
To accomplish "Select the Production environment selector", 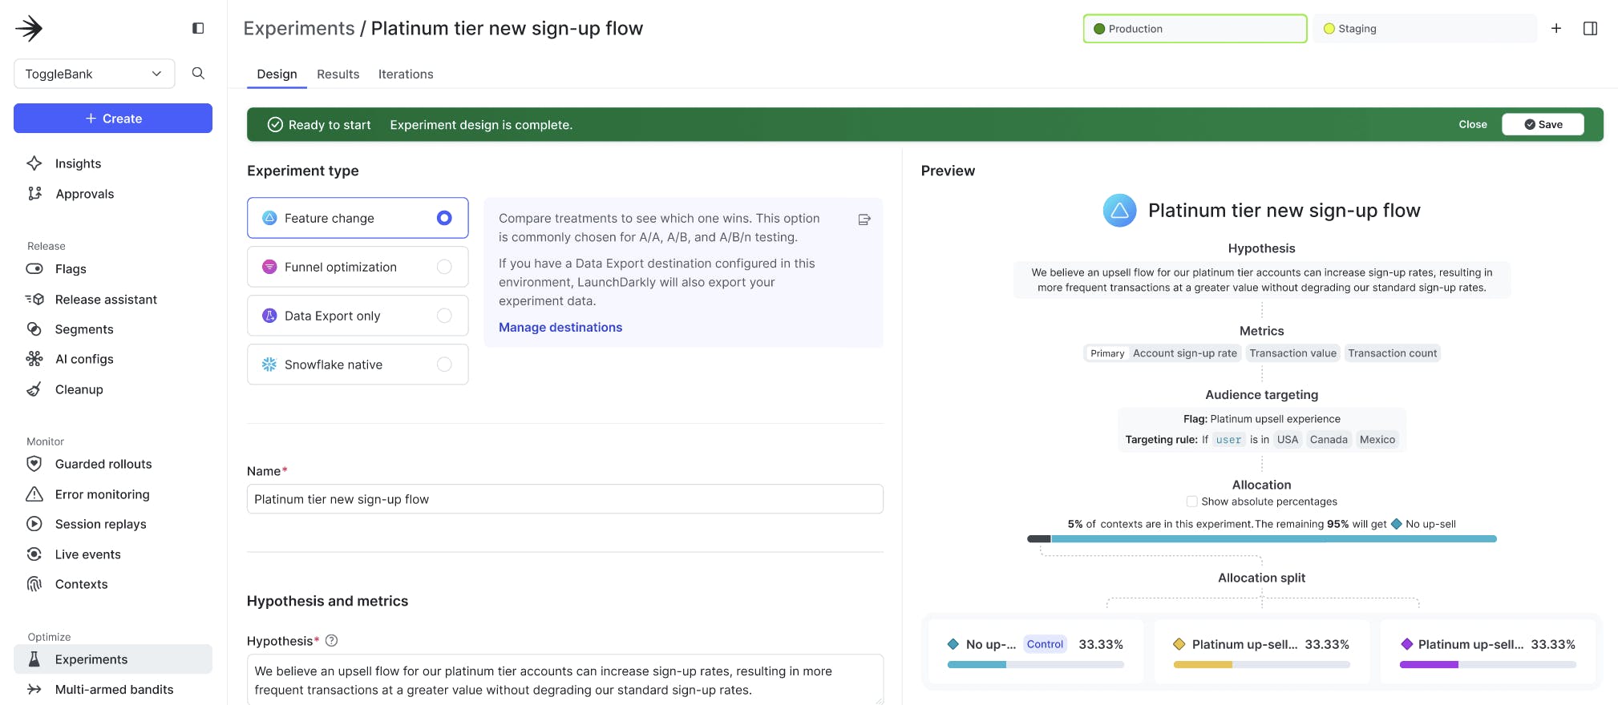I will click(1195, 29).
